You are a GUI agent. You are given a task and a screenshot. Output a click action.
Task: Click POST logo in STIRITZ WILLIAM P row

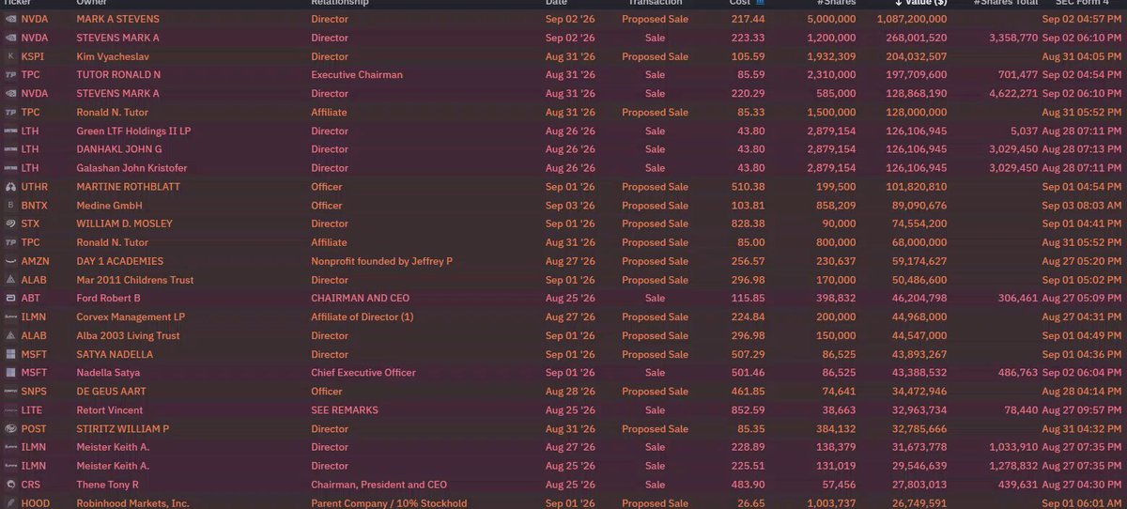coord(10,429)
